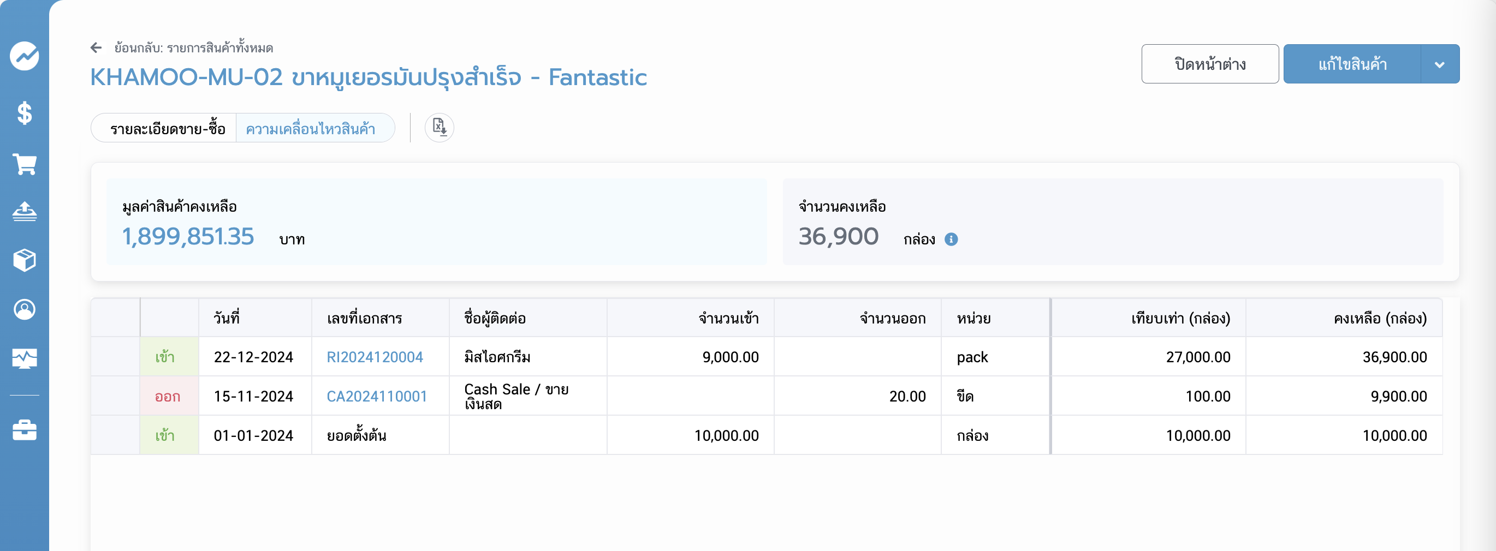Click the stock value 1,899,851.35
Viewport: 1496px width, 551px height.
pos(188,237)
